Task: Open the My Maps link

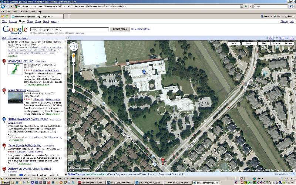Action: point(23,38)
